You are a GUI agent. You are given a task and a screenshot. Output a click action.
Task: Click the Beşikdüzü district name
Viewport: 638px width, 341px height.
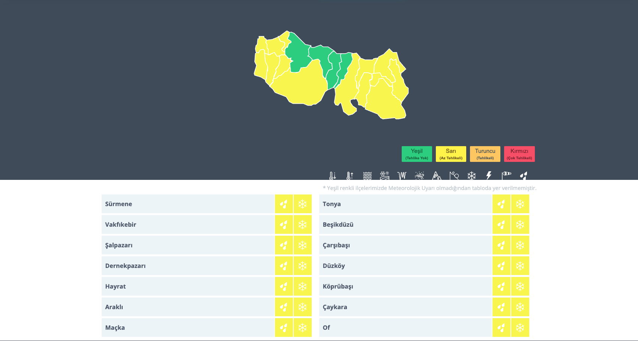click(x=338, y=224)
